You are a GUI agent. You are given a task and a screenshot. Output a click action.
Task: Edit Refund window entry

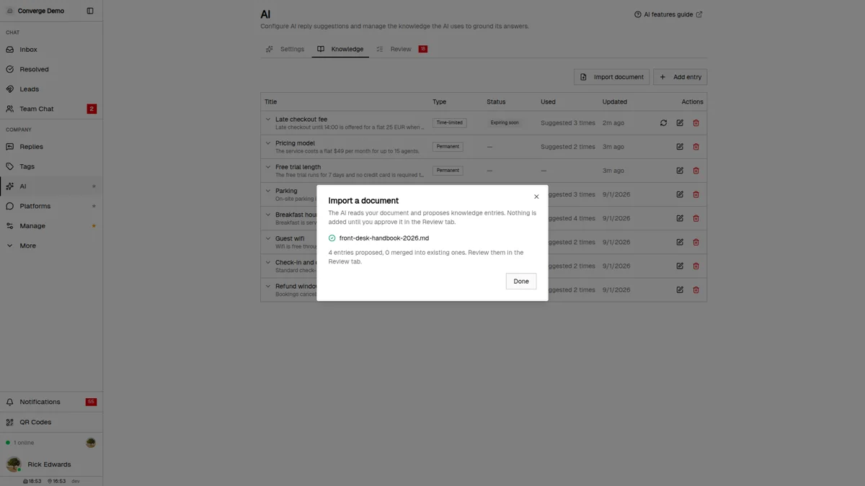680,289
